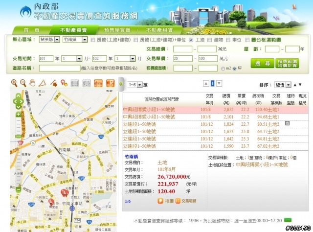Click the end year field showing 102
The image size is (313, 232).
pyautogui.click(x=99, y=59)
